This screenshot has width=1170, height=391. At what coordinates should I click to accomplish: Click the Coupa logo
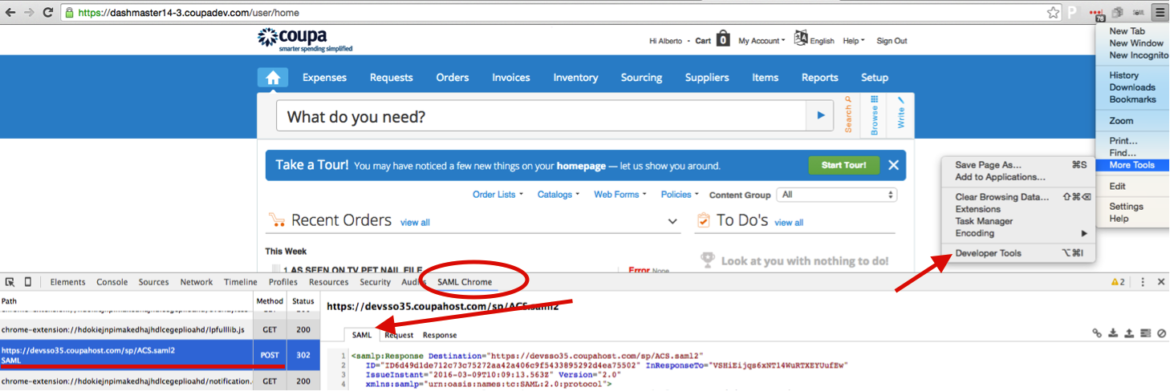pyautogui.click(x=305, y=40)
